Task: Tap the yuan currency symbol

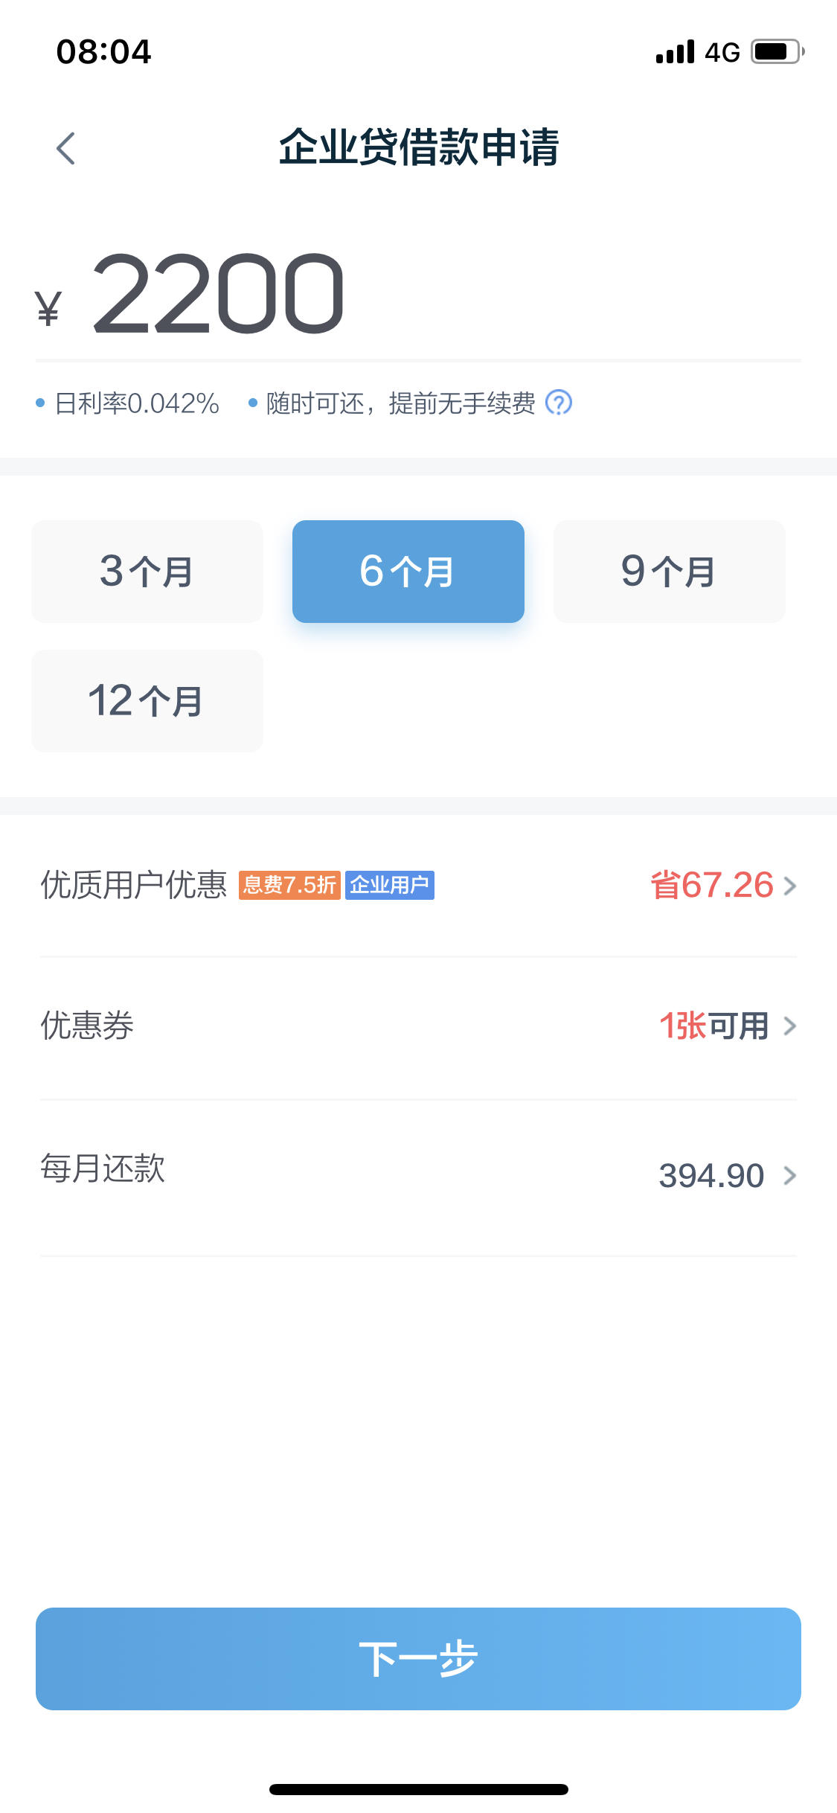Action: click(x=48, y=308)
